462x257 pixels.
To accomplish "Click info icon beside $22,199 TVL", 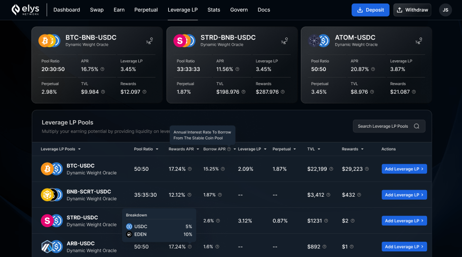I will (x=331, y=169).
